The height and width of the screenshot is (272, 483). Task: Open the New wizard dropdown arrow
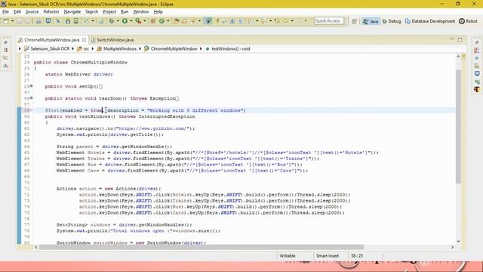[12, 21]
